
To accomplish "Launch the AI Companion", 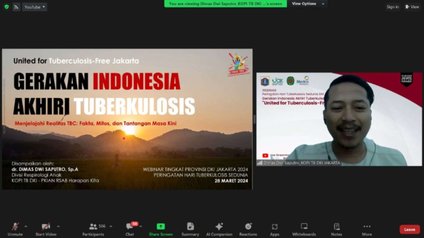I will pyautogui.click(x=219, y=229).
